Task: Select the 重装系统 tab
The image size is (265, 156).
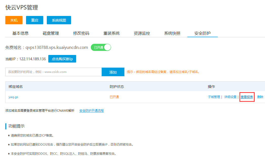Action: point(112,33)
